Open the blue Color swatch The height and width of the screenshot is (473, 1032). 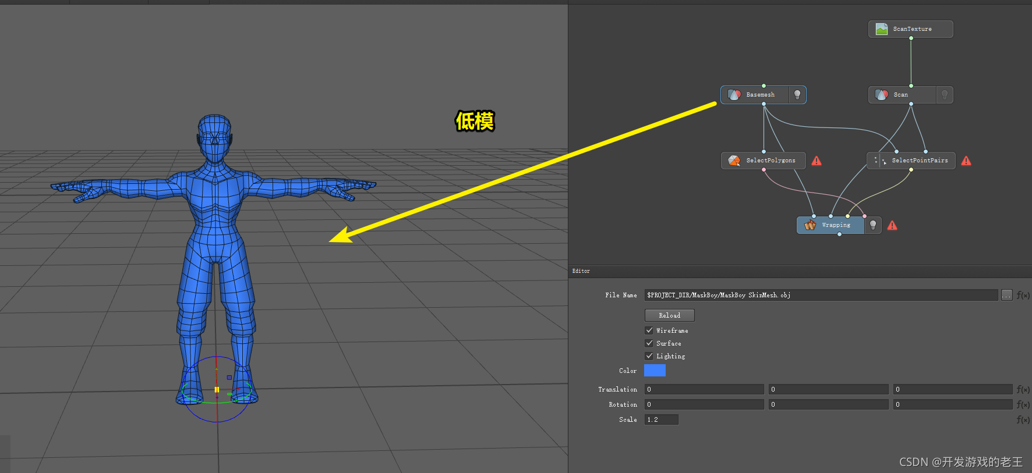[x=655, y=371]
